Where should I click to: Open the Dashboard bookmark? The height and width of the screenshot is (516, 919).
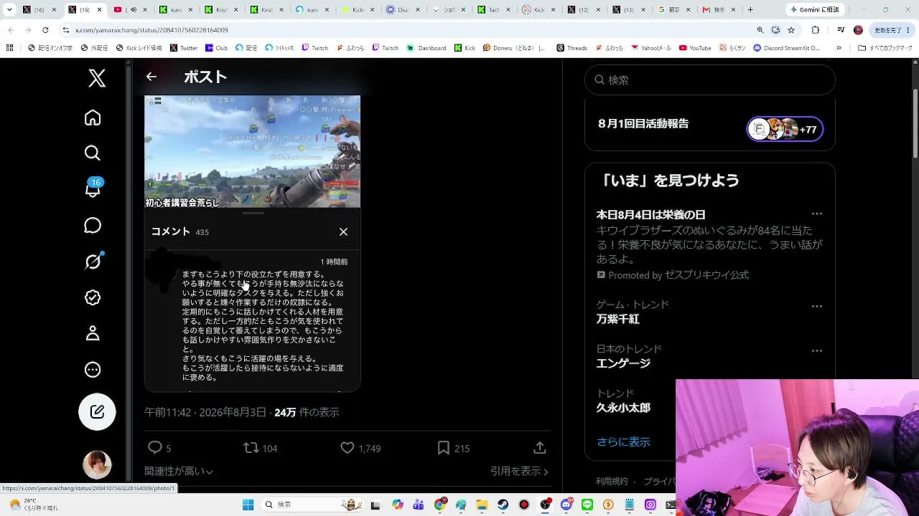coord(426,48)
